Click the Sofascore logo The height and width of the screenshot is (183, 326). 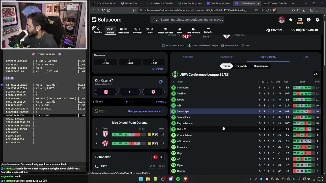[x=106, y=20]
